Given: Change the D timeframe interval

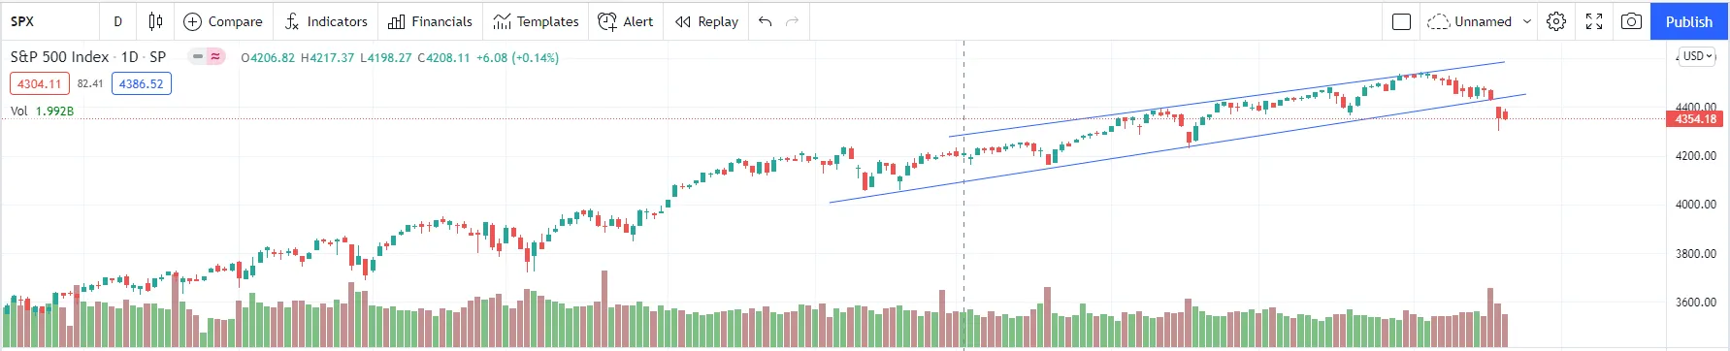Looking at the screenshot, I should point(117,21).
